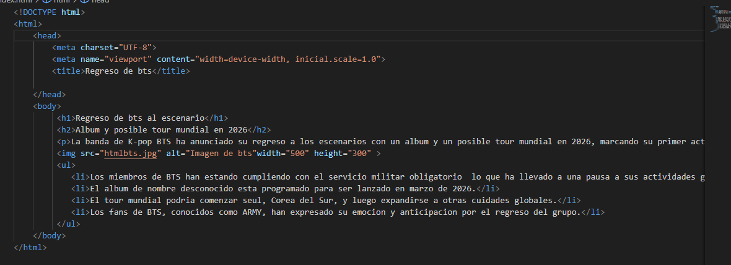Click the "width=device-width, inicial.scale=1.0" content value

287,59
